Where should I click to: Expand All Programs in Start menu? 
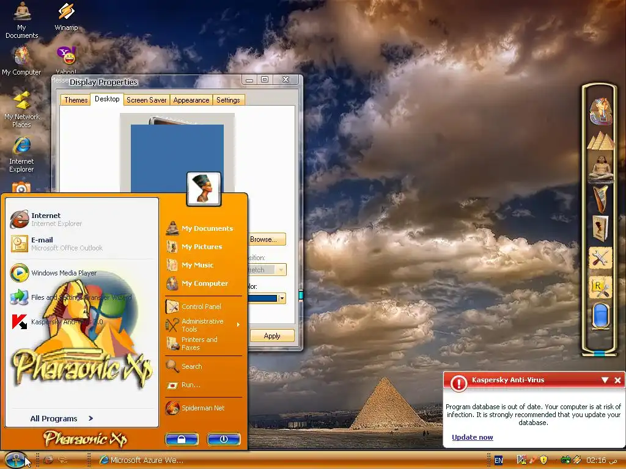(x=62, y=418)
